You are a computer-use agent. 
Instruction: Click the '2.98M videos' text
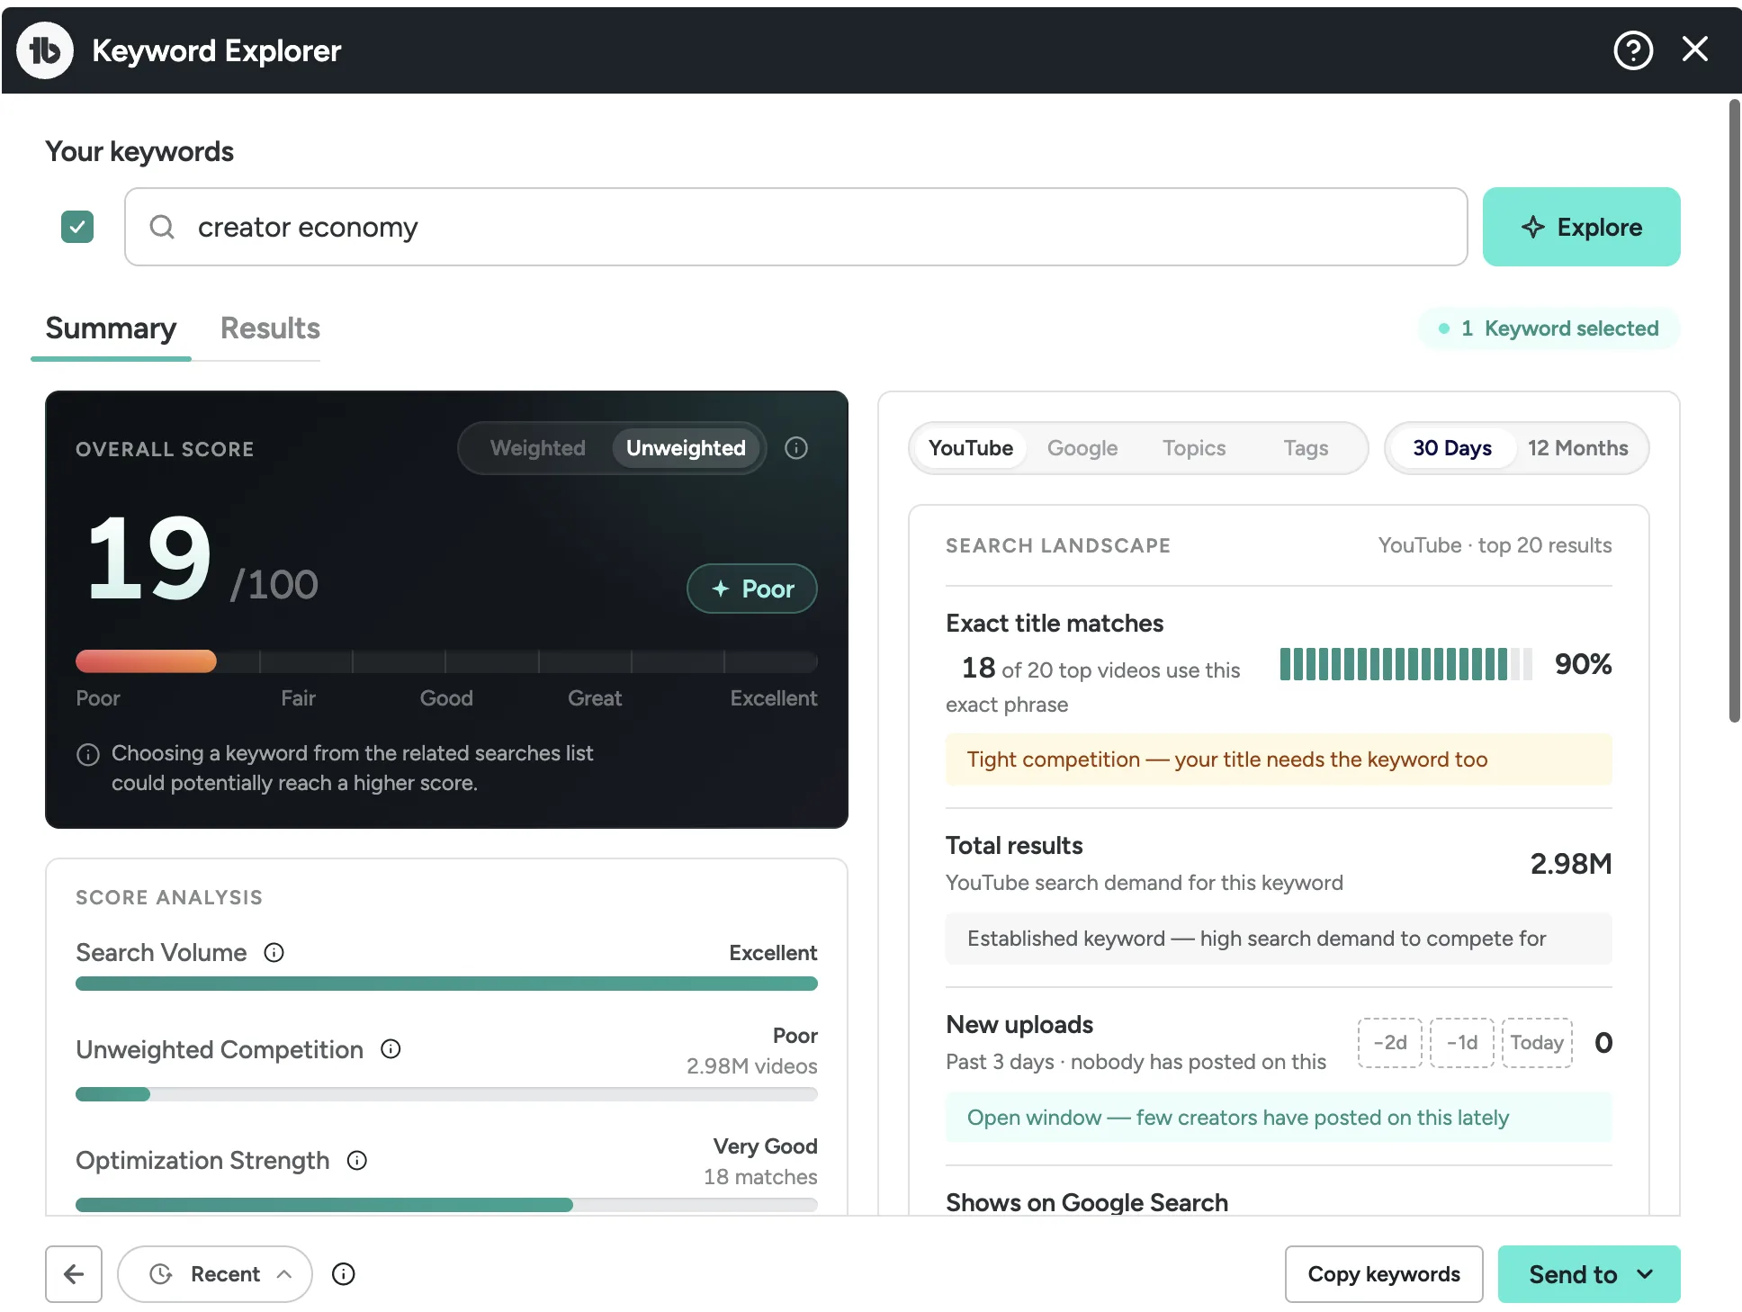coord(751,1066)
